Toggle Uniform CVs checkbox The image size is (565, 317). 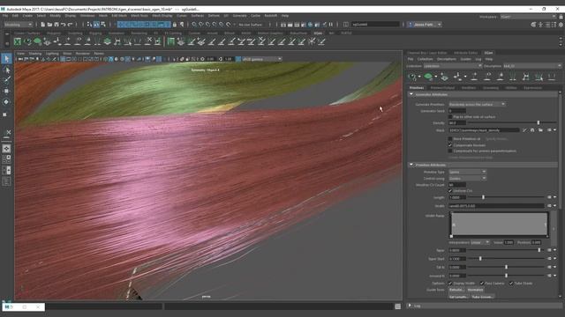point(450,191)
